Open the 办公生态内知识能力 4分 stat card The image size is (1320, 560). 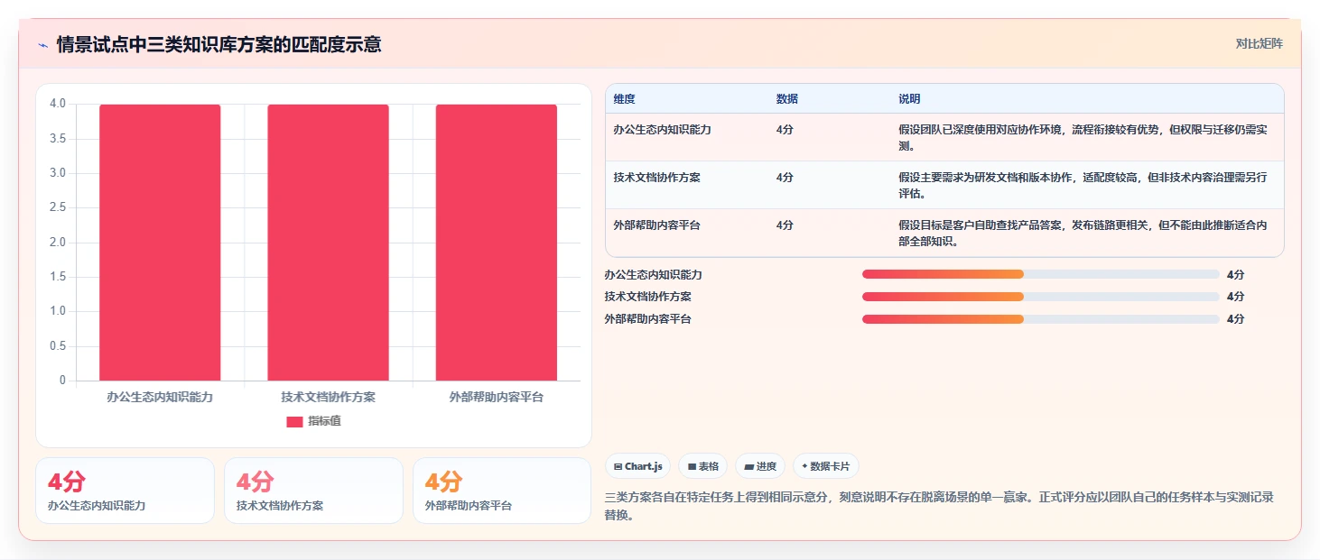point(125,491)
